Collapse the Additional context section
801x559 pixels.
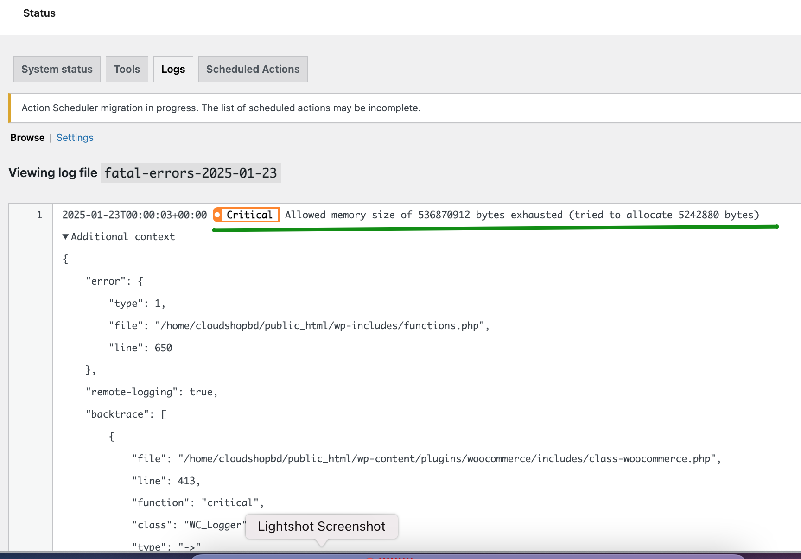[x=119, y=236]
